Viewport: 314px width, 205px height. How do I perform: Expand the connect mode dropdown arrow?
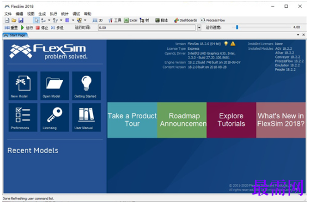coord(49,20)
